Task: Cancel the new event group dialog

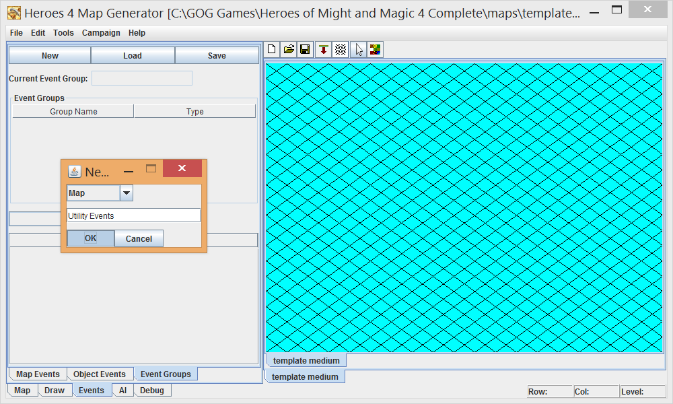Action: 139,239
